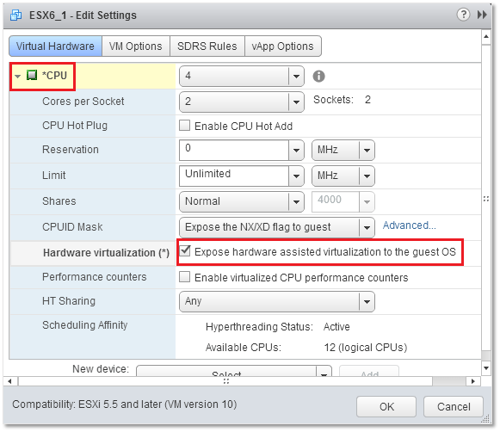Click the vertical scrollbar down arrow
This screenshot has width=500, height=432.
[x=486, y=368]
